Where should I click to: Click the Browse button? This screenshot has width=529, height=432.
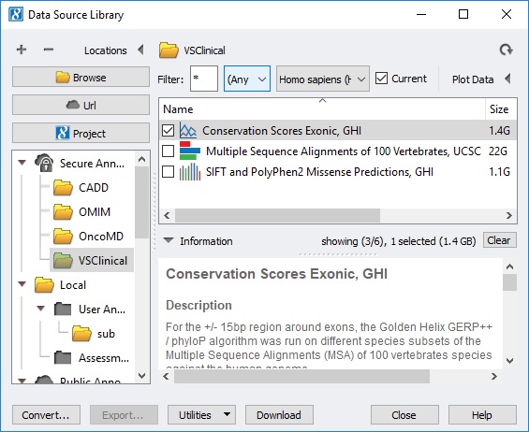81,77
